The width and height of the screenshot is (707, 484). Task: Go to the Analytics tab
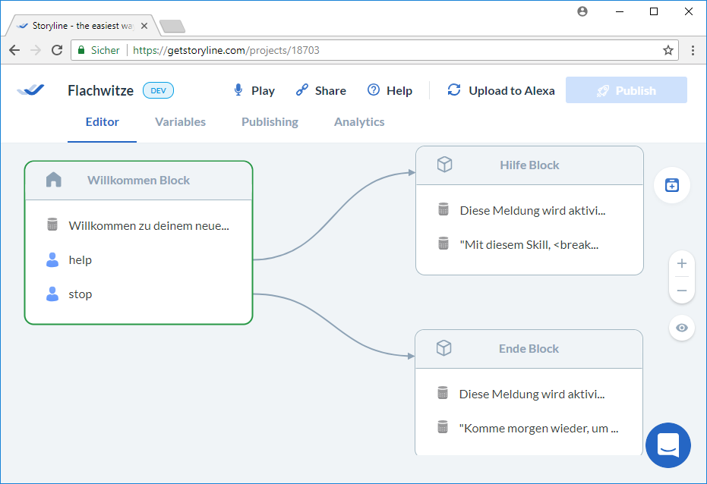point(359,122)
